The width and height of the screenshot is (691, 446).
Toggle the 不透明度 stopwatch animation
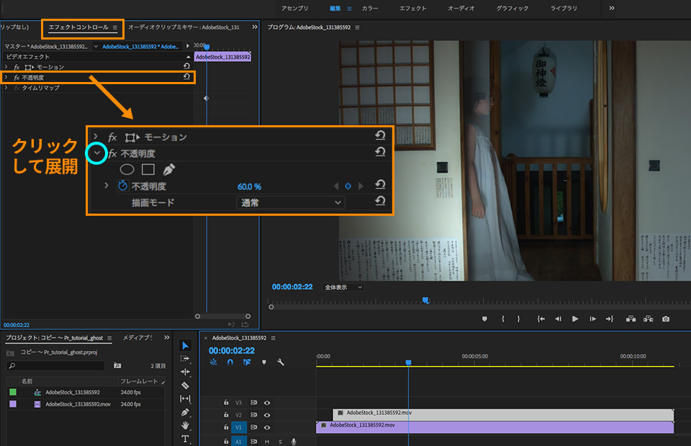pyautogui.click(x=122, y=186)
